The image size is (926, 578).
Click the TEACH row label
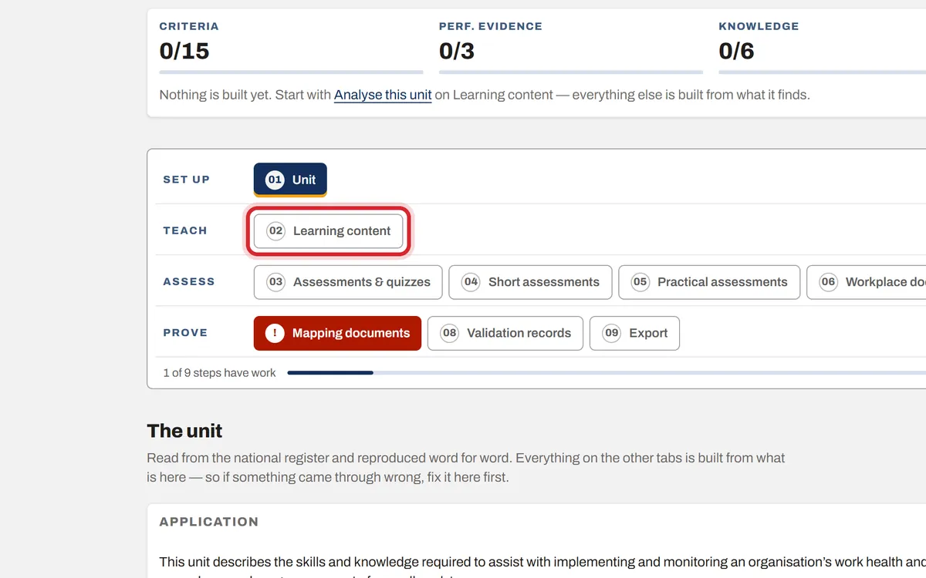(185, 230)
